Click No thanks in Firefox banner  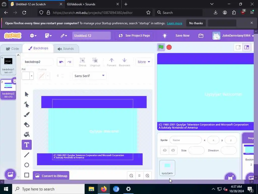tap(196, 23)
